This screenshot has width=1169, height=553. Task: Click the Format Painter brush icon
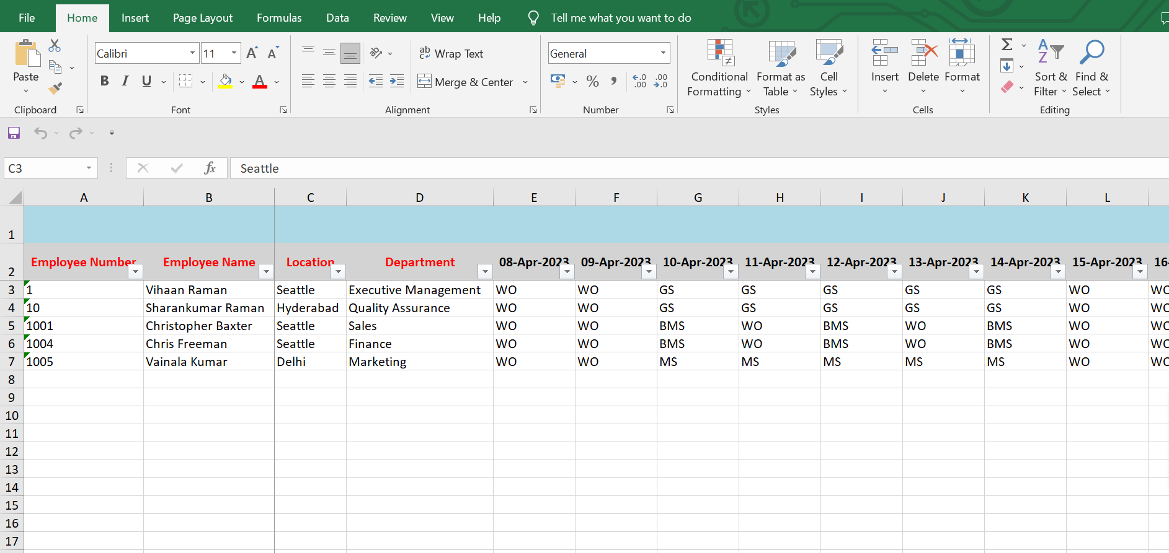point(55,89)
